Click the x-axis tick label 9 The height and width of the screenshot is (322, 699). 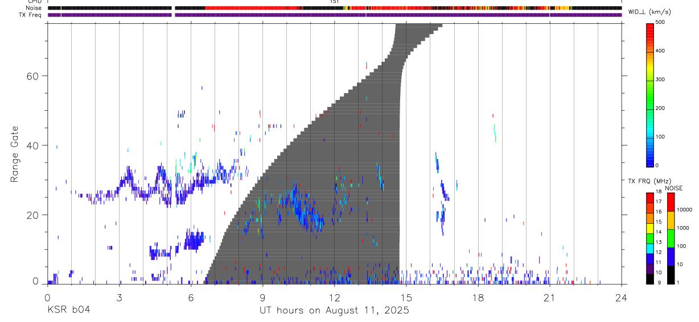point(262,296)
